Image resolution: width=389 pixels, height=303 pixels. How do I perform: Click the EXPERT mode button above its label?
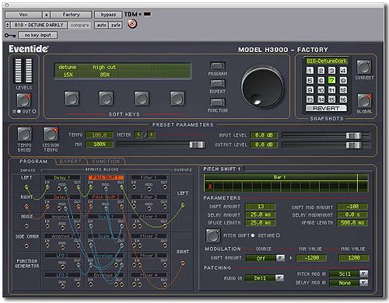(x=218, y=83)
